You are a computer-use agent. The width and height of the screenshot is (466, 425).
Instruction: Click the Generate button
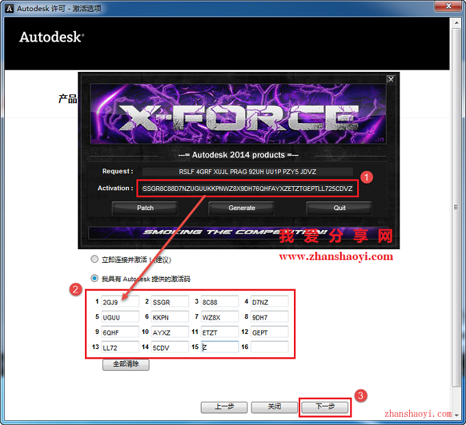[242, 208]
